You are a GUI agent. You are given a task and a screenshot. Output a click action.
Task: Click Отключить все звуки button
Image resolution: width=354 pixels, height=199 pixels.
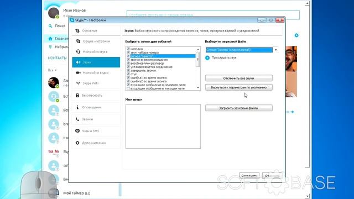[x=238, y=78]
